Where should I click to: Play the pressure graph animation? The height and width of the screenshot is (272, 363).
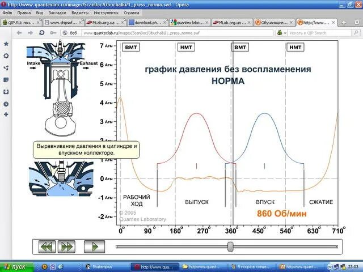coord(95,247)
